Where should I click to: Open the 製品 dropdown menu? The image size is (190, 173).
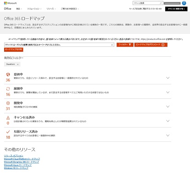pos(19,9)
